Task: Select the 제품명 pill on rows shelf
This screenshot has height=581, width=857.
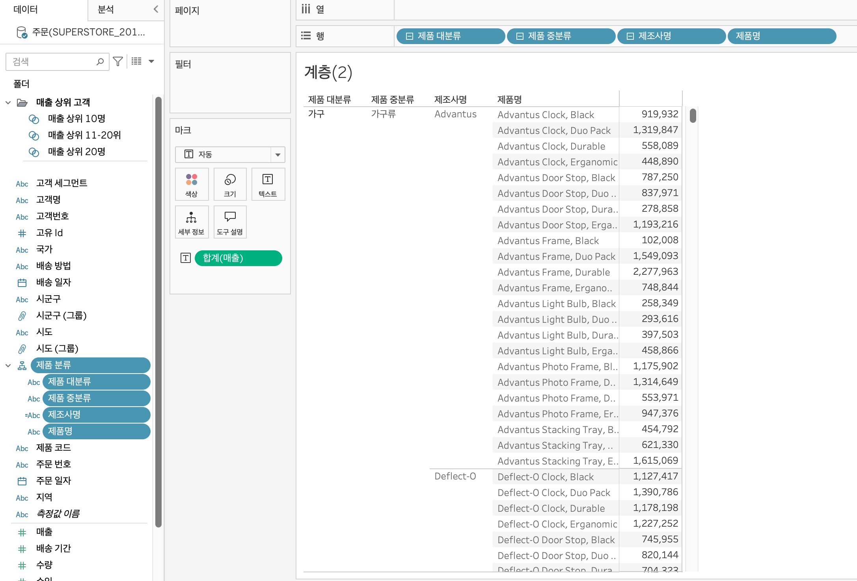Action: click(782, 36)
